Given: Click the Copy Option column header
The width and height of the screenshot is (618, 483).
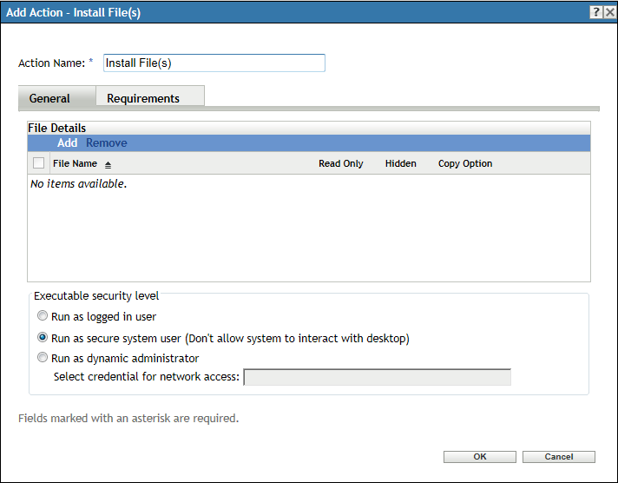Looking at the screenshot, I should coord(464,163).
